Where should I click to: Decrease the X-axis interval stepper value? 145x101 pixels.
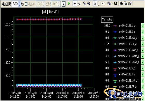[19, 5]
